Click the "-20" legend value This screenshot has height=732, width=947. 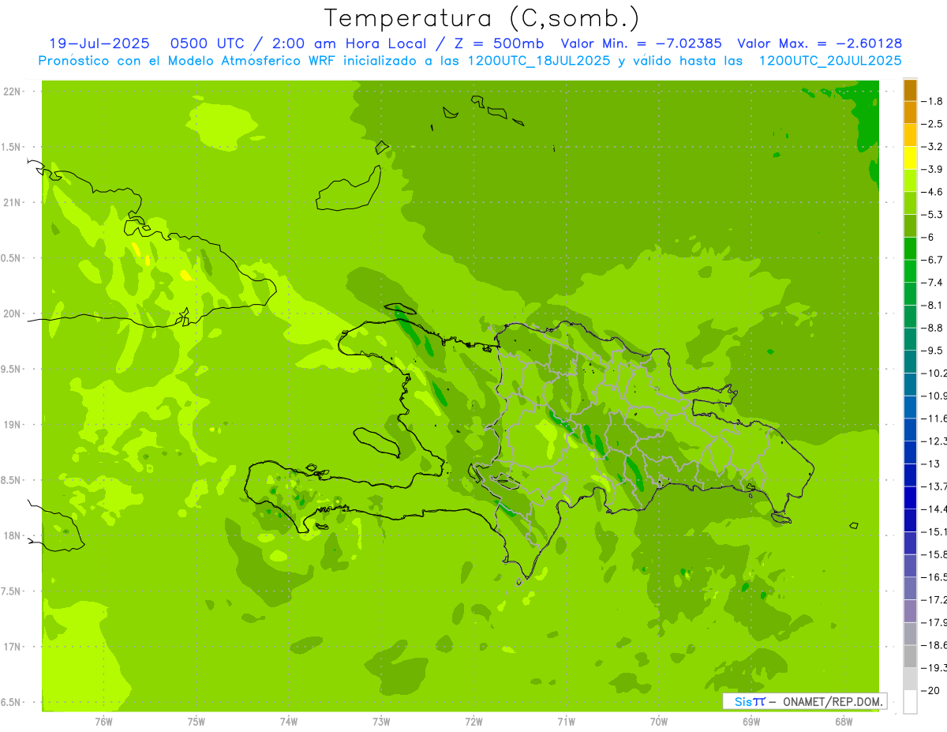coord(930,691)
